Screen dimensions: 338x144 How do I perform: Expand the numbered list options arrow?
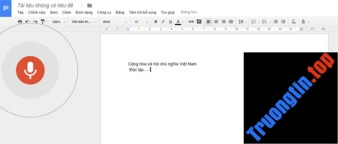(x=259, y=22)
